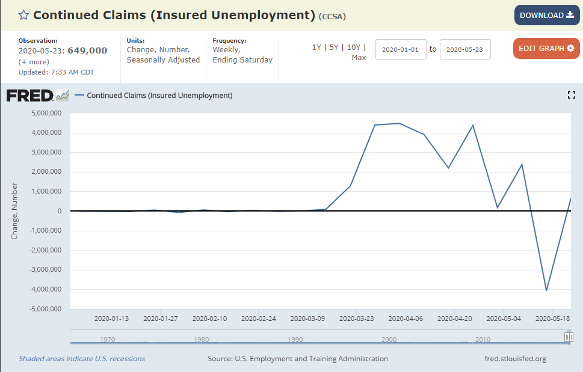Click the 1990 mark on timeline navigator
Screen dimensions: 583x372
coord(295,340)
